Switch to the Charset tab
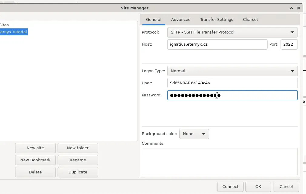This screenshot has height=194, width=306. [250, 19]
